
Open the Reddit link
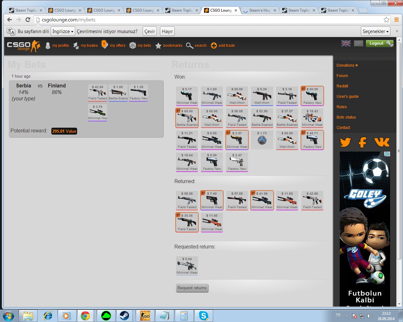pos(342,86)
